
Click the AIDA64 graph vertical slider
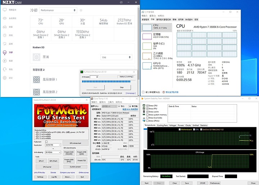coord(145,138)
